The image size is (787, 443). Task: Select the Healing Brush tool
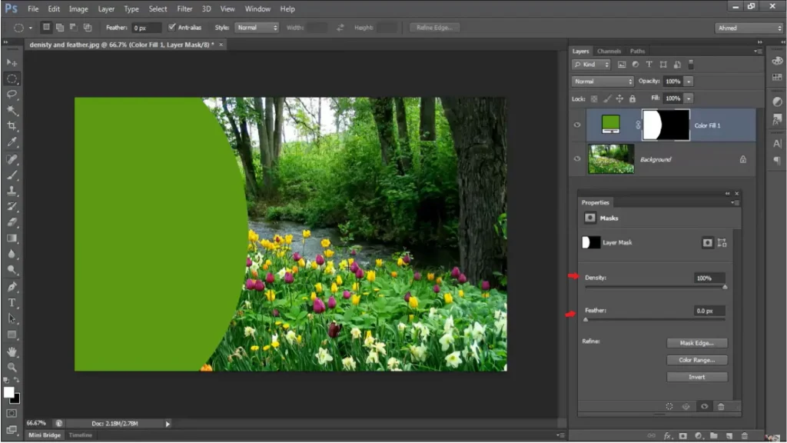pos(12,159)
